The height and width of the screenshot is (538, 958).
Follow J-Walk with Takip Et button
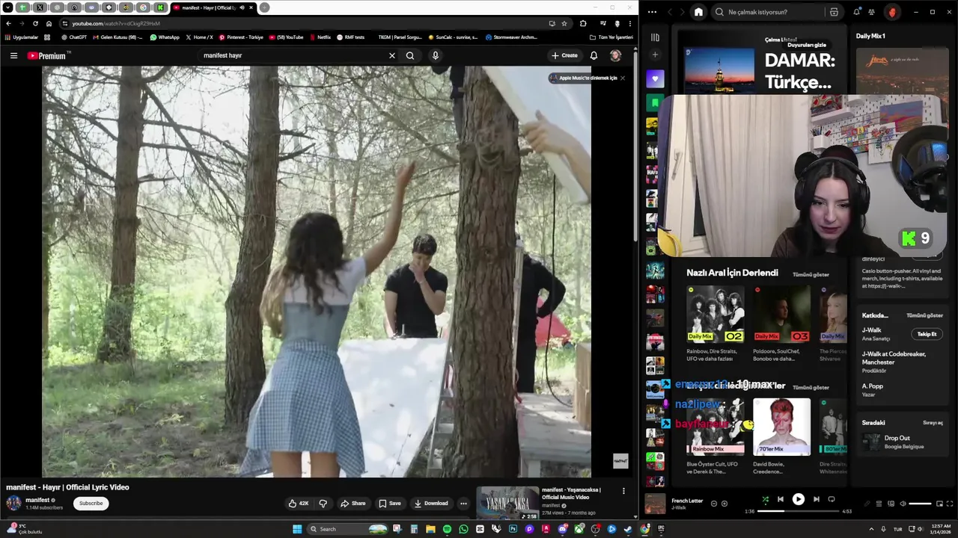(927, 334)
